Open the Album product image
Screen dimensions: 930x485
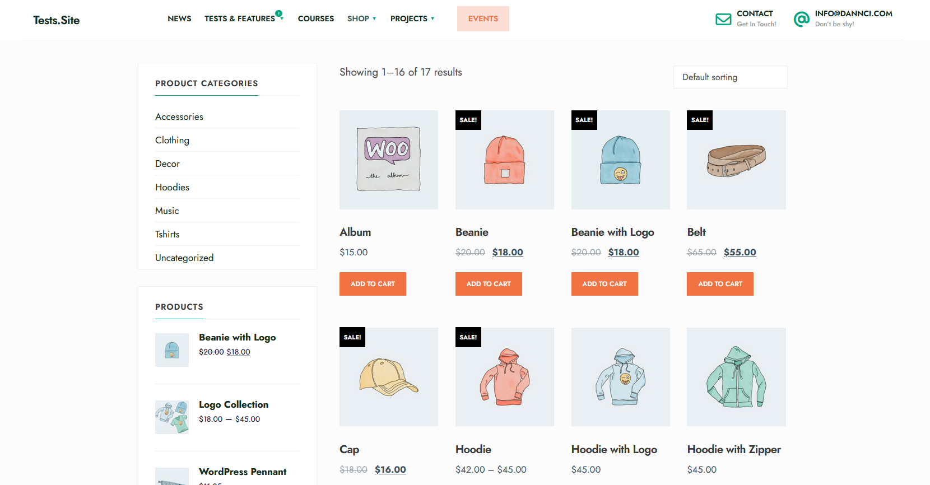[x=389, y=160]
